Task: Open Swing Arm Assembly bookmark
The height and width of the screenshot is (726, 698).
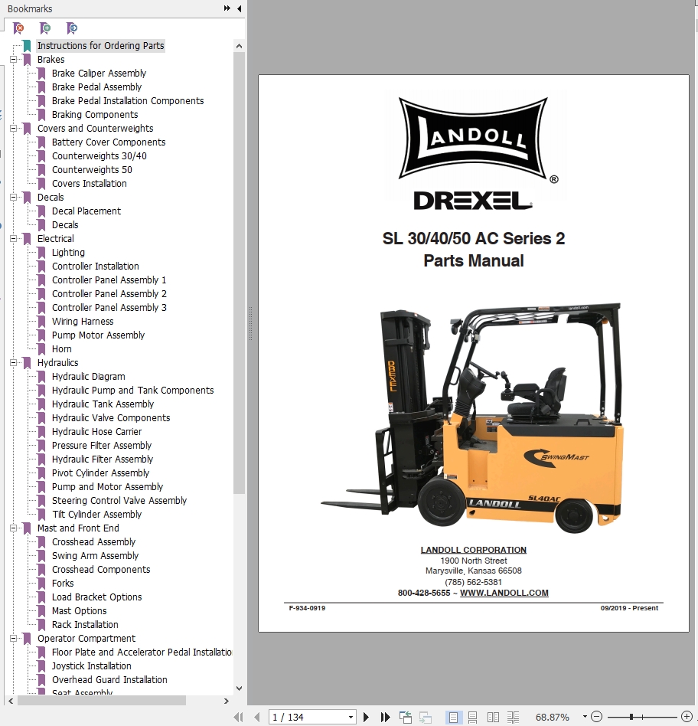Action: (96, 556)
